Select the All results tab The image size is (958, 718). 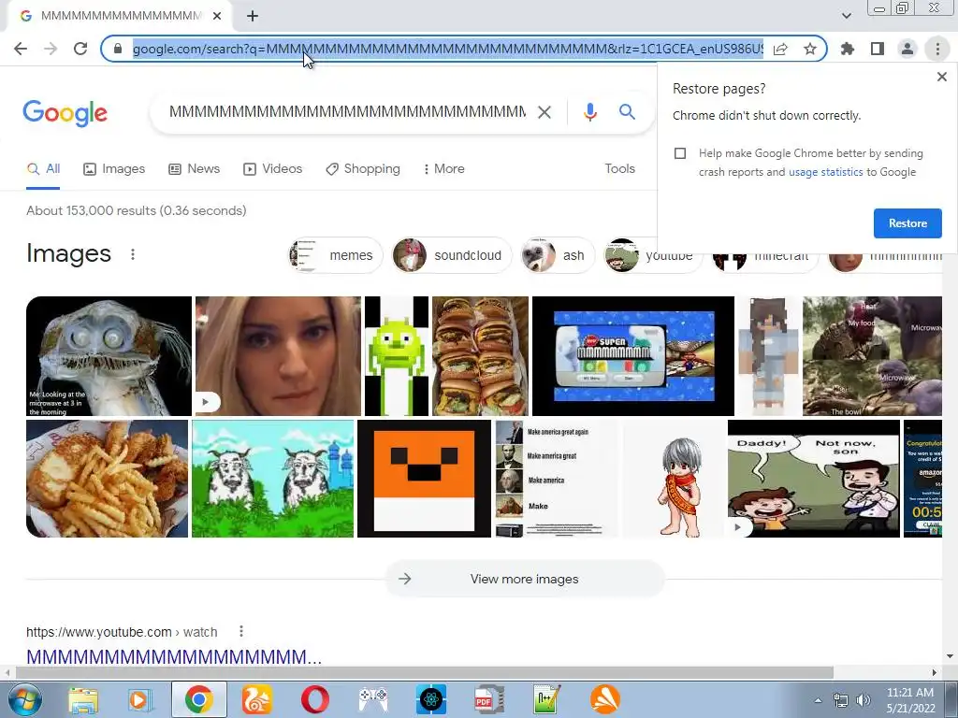pyautogui.click(x=43, y=169)
